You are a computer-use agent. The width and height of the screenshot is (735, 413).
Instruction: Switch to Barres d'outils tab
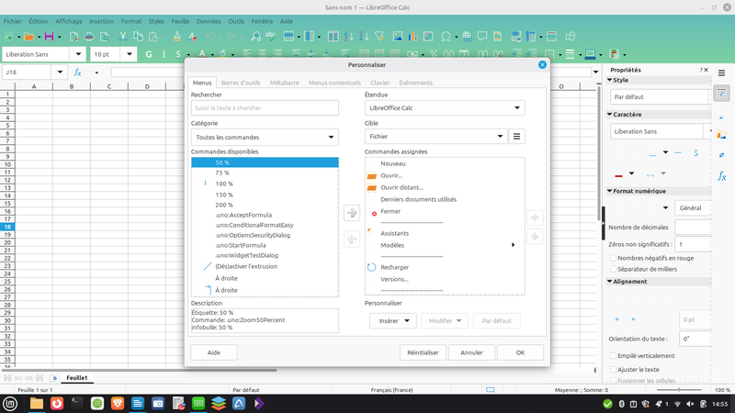[x=241, y=83]
